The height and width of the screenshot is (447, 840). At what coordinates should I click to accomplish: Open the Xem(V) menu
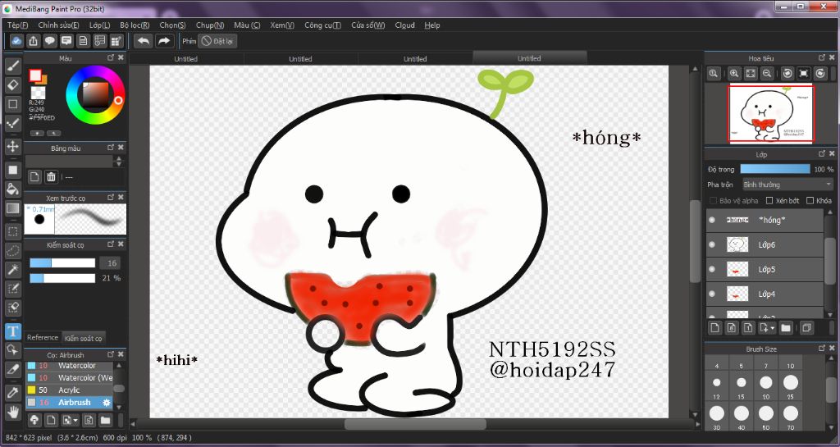[x=282, y=25]
